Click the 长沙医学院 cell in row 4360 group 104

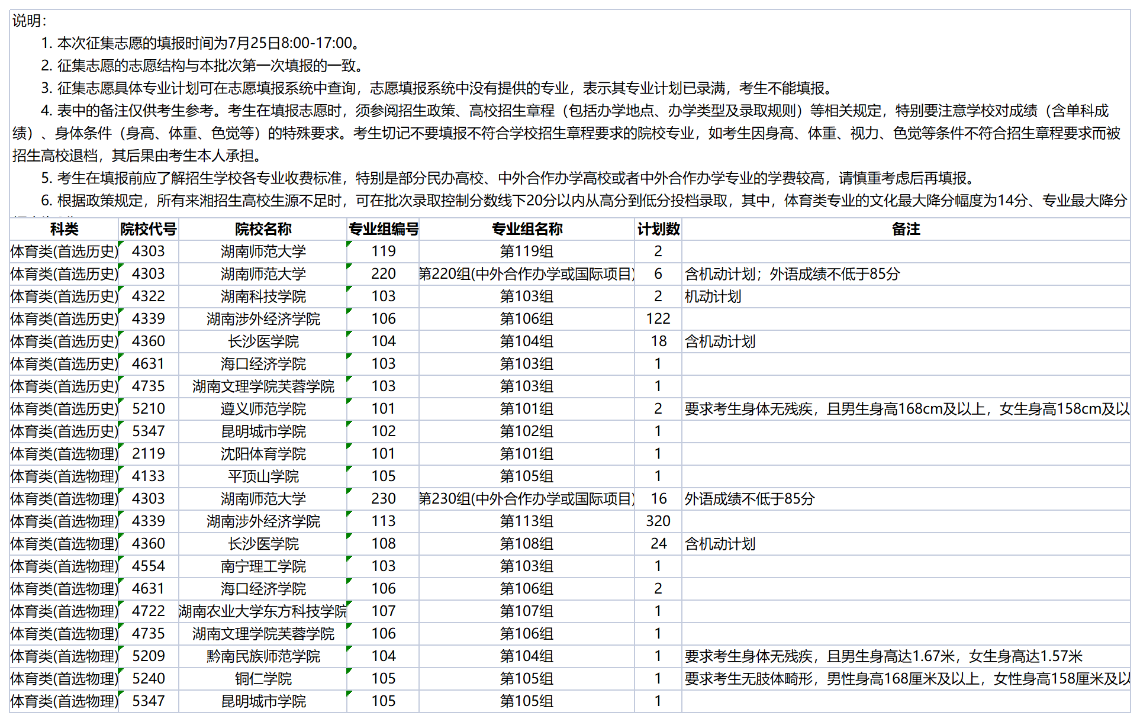tap(263, 341)
